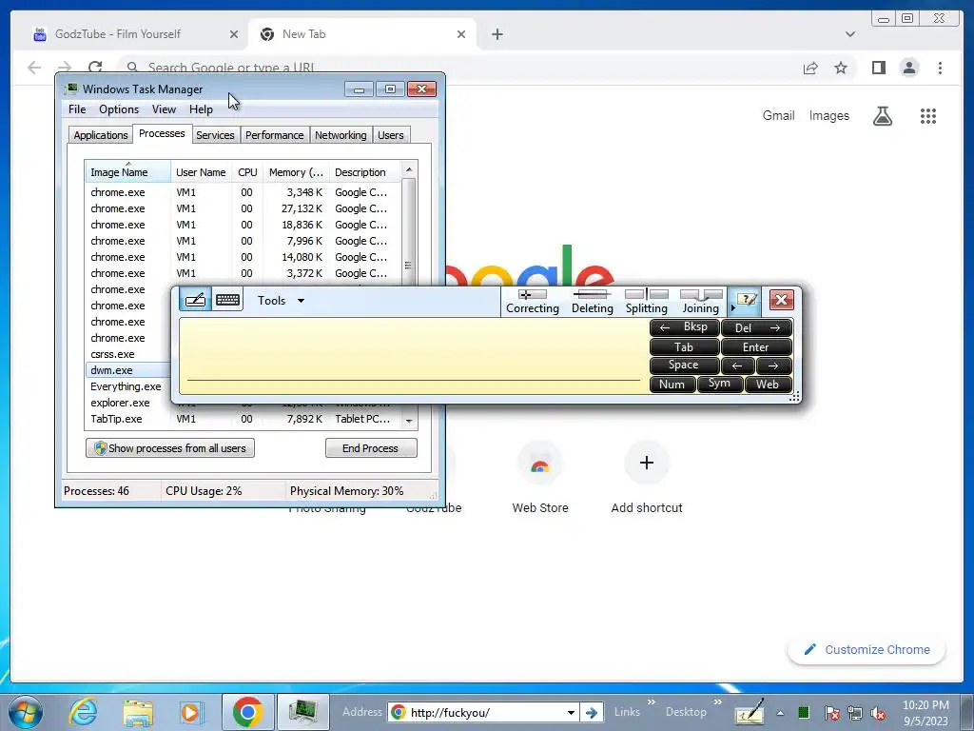
Task: Sort processes by CPU column
Action: pos(247,172)
